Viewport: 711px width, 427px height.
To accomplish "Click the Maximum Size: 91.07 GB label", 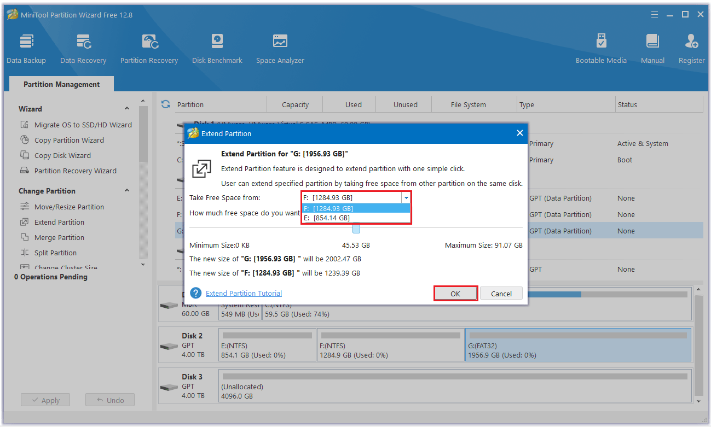I will point(483,245).
